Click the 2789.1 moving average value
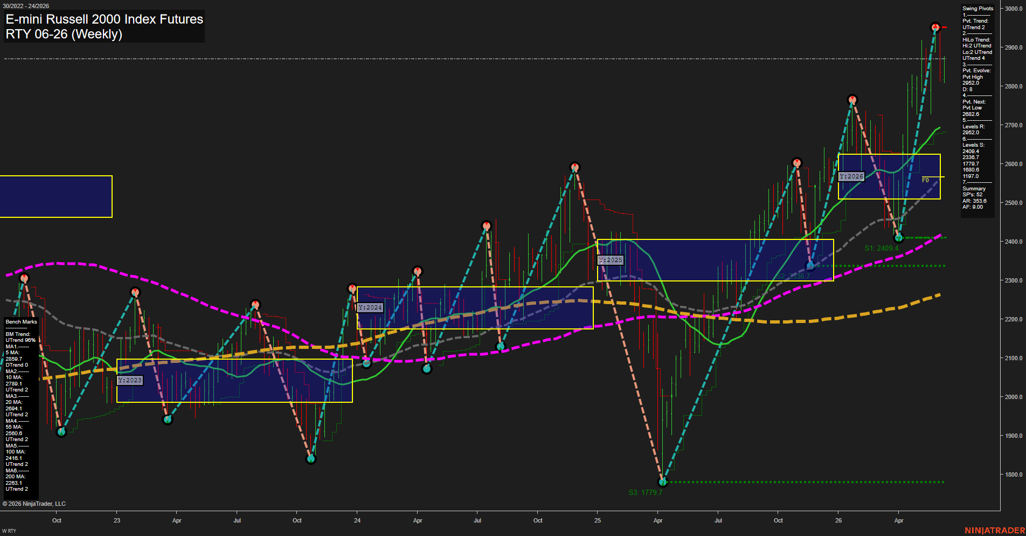1026x536 pixels. click(x=14, y=384)
